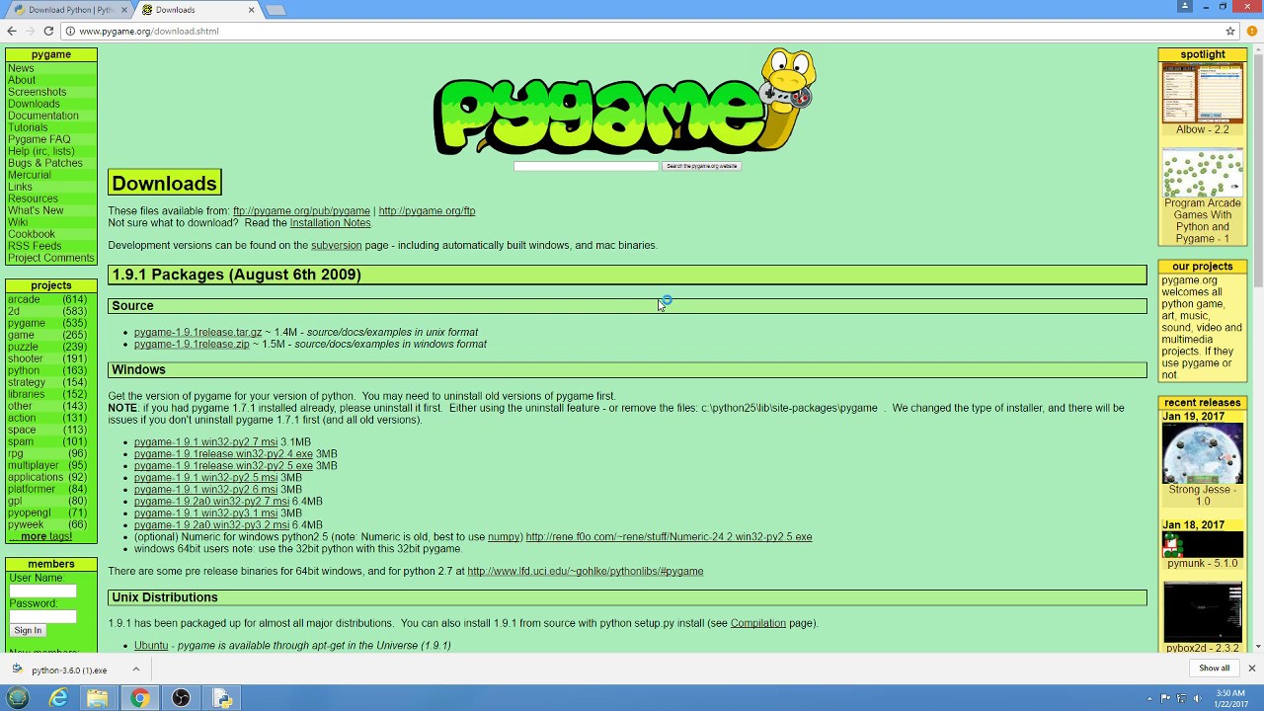
Task: Open News in pygame sidebar
Action: (x=21, y=68)
